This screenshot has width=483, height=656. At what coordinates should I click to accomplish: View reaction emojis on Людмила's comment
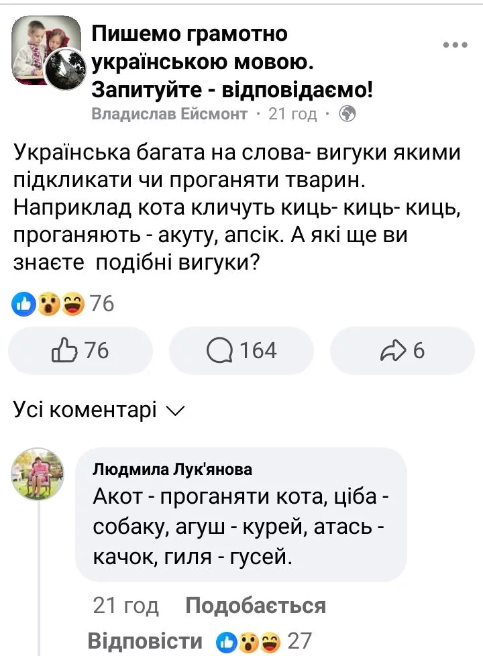248,642
